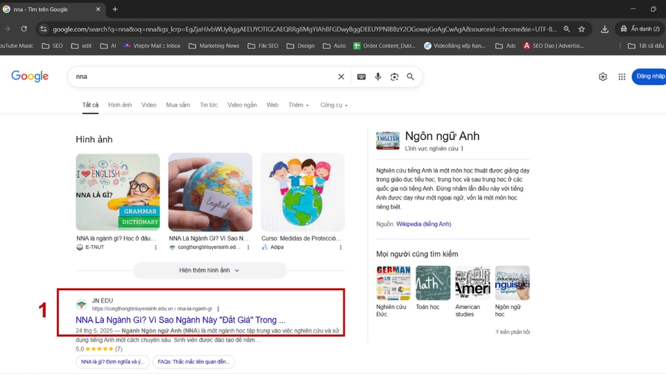Click the Toán học related search thumbnail
The height and width of the screenshot is (374, 666).
click(433, 283)
